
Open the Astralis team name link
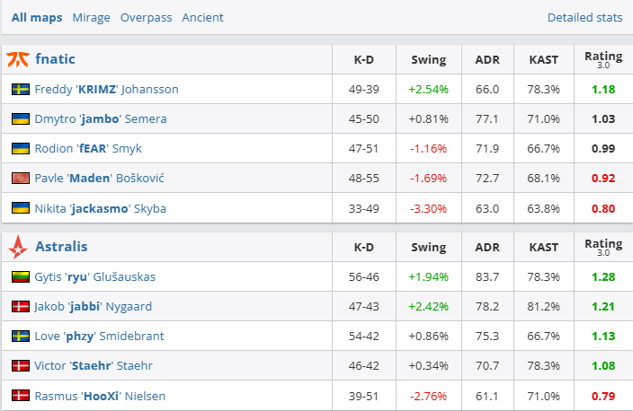pyautogui.click(x=61, y=246)
